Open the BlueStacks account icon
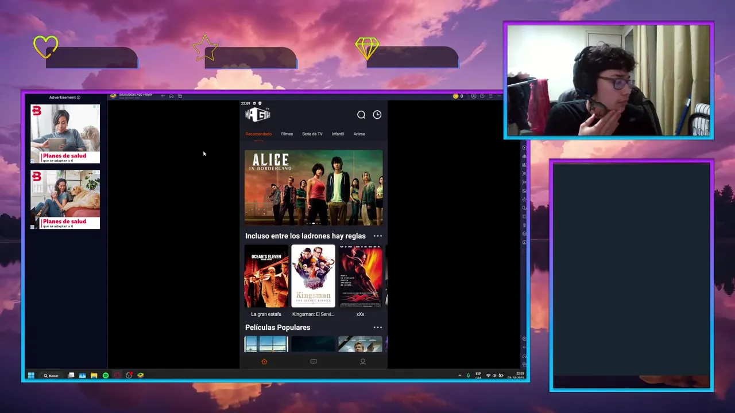Viewport: 735px width, 413px height. (474, 96)
